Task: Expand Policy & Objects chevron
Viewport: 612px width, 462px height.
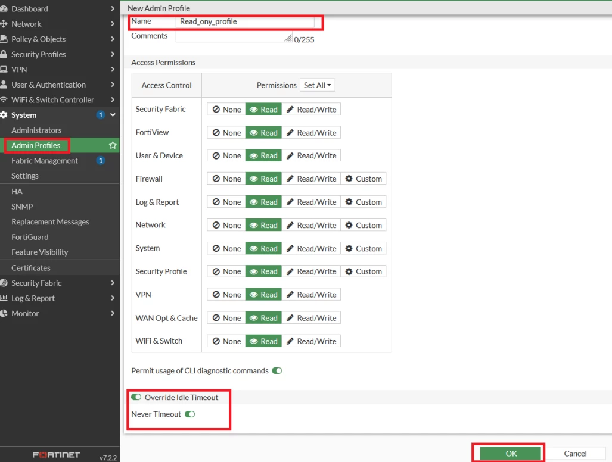Action: click(113, 39)
